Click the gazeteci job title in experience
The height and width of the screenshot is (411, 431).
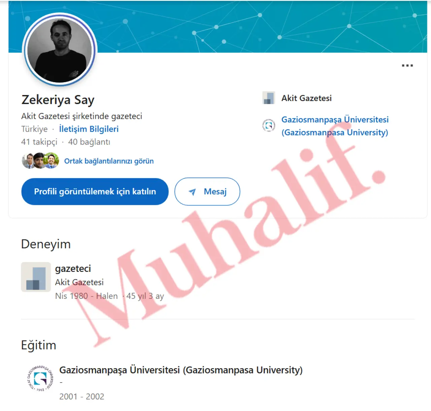click(73, 268)
